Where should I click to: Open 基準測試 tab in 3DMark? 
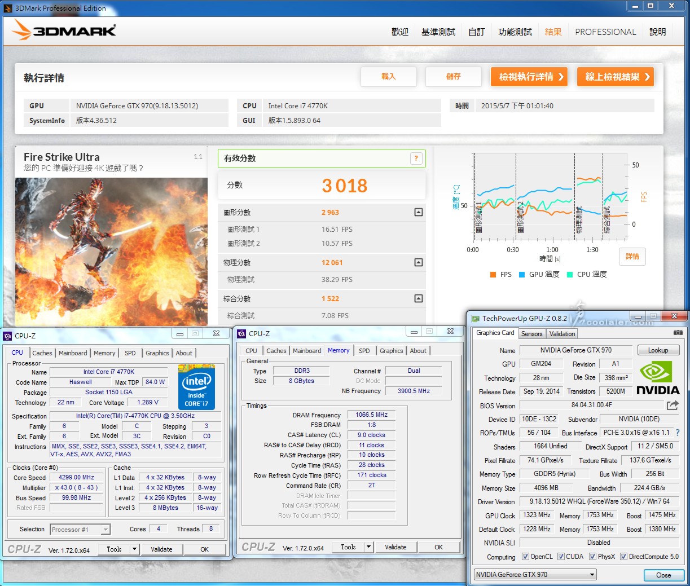438,32
